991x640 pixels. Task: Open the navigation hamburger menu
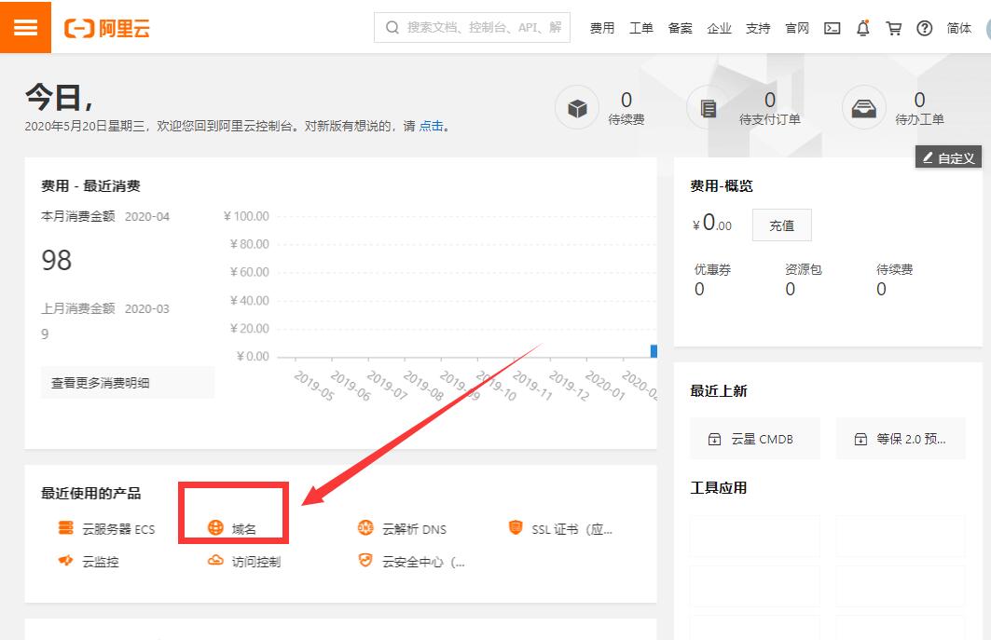[x=25, y=27]
